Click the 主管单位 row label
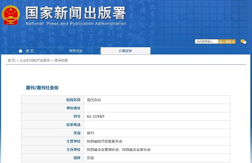Screen dimensions: 252x163 pos(73,141)
